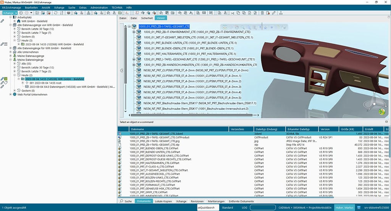
Task: Click the cube icon of 1000_01_PRT_HALTERAHMEN_CTE
Action: 139,54
